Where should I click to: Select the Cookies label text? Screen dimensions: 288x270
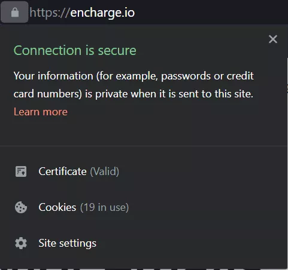tap(57, 207)
